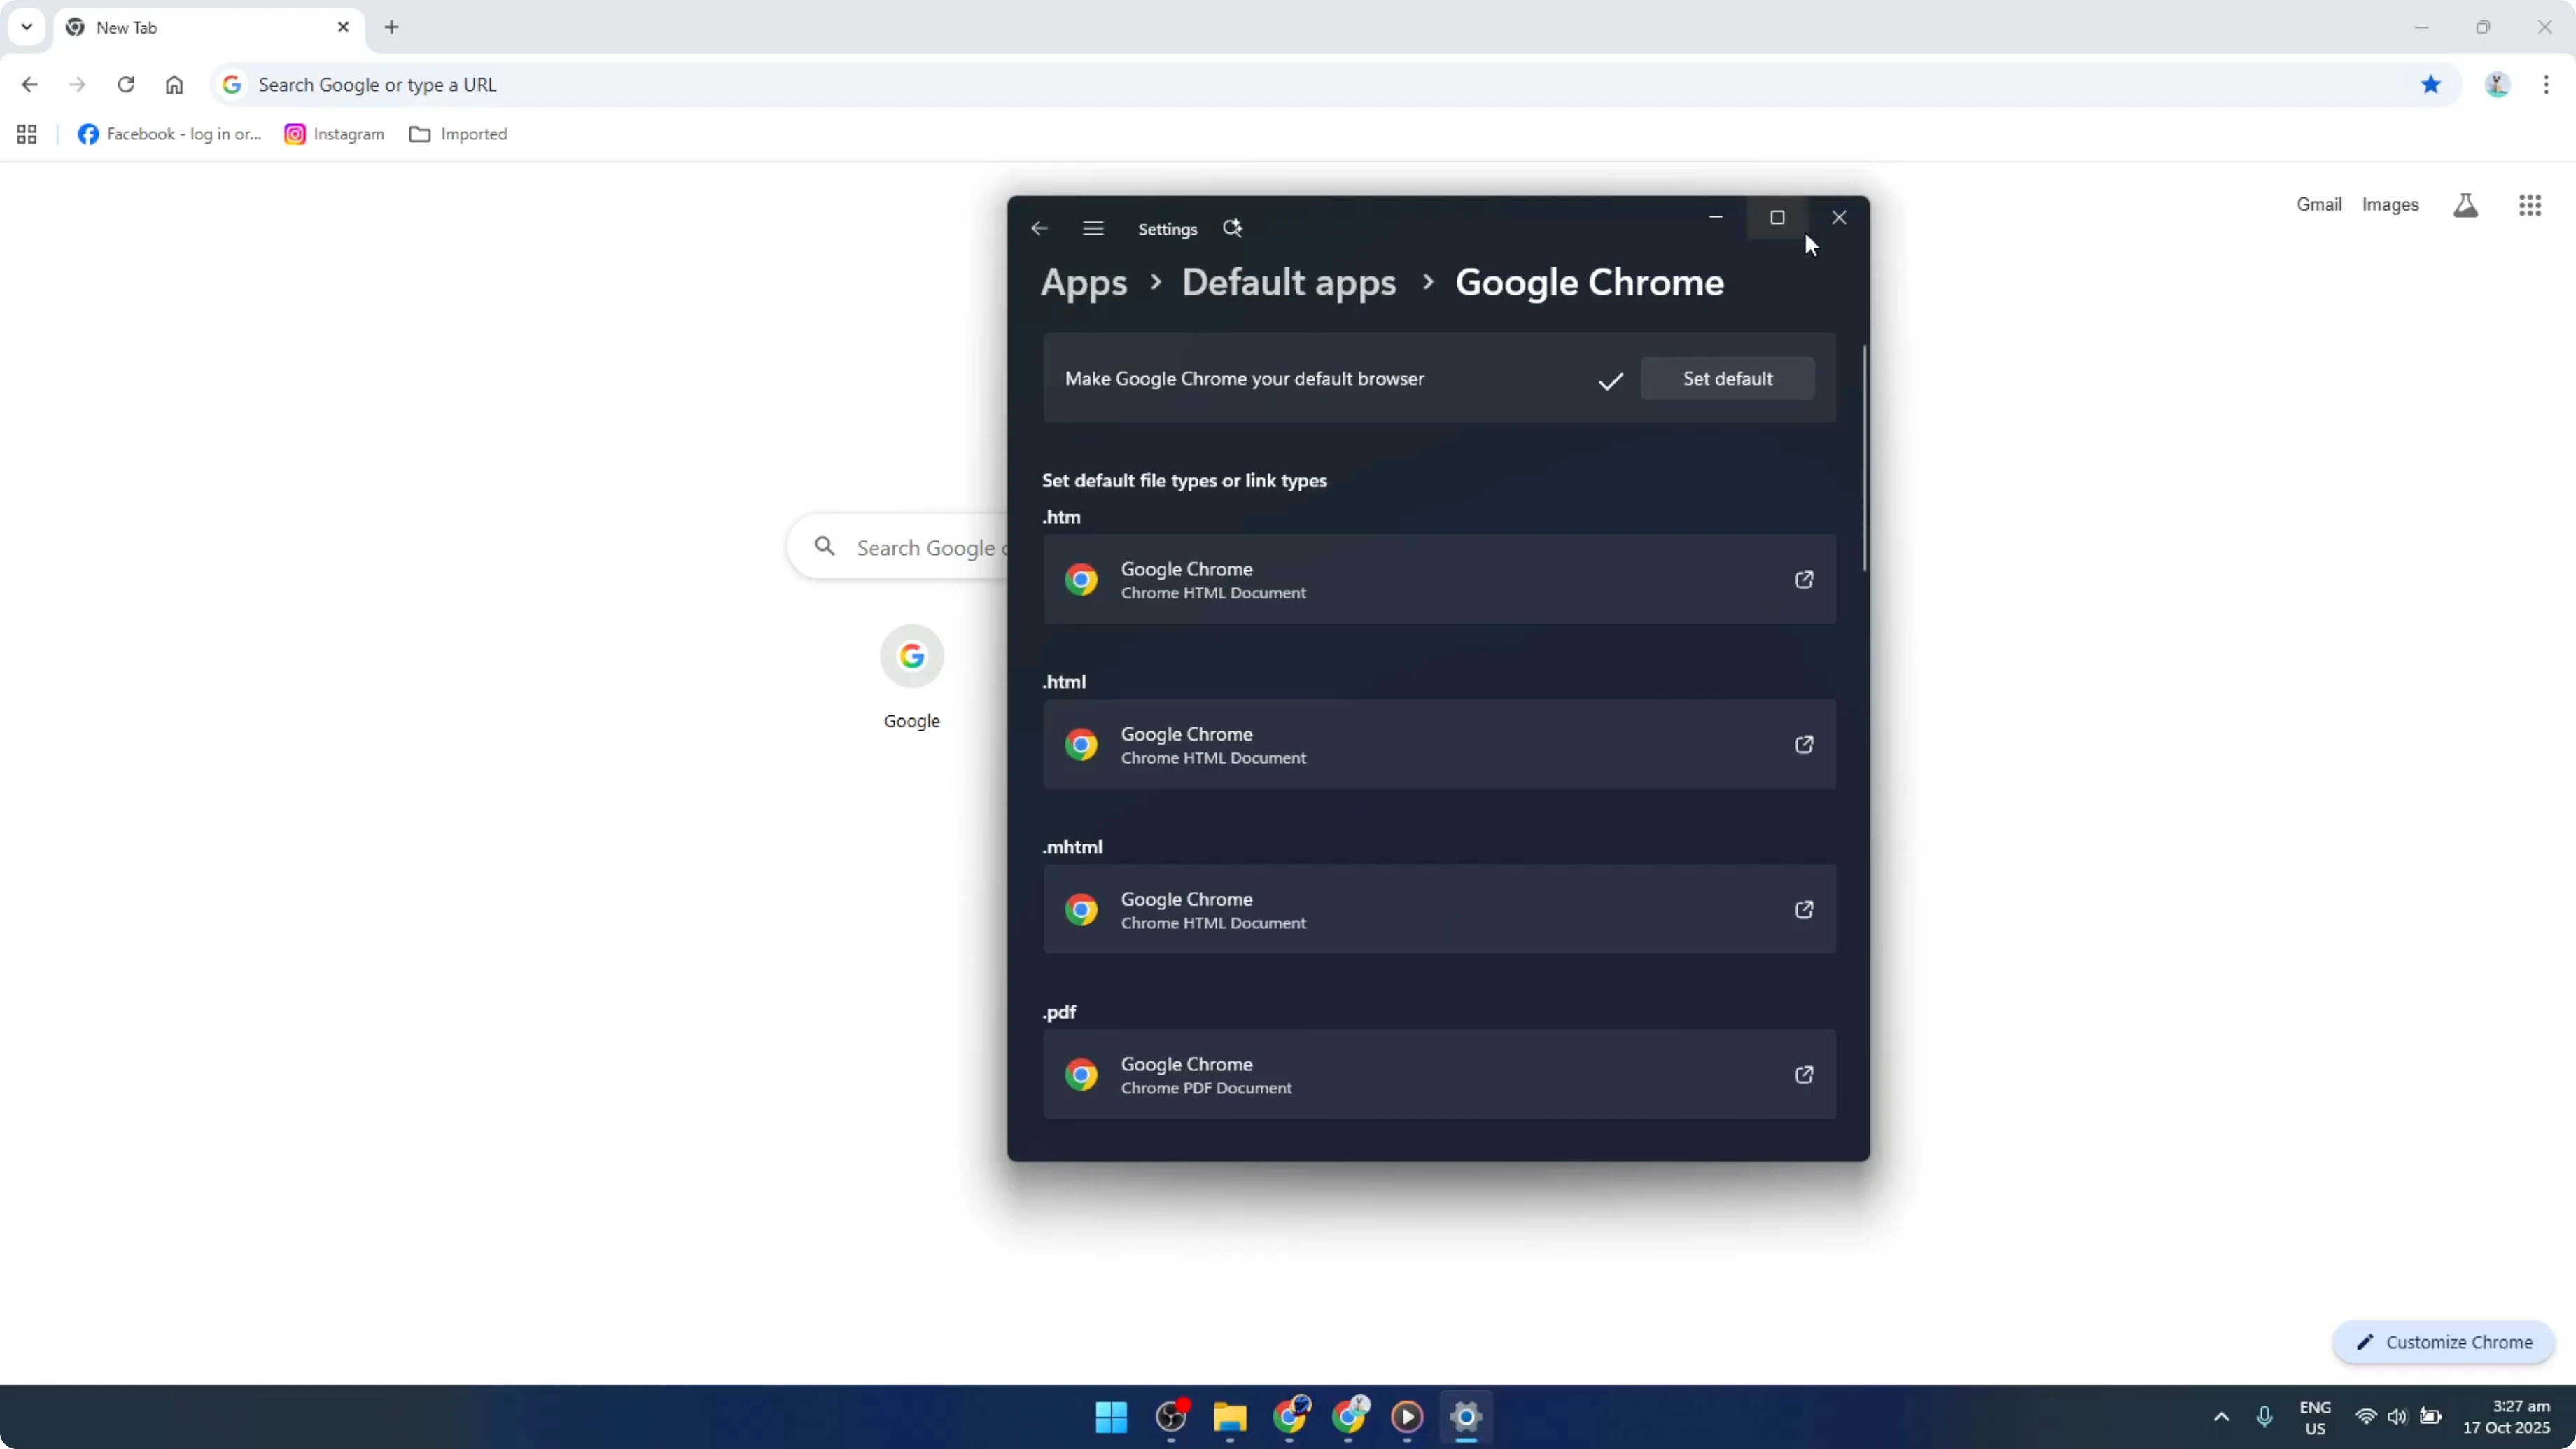Open .pdf handler via its external-link icon

click(1804, 1074)
